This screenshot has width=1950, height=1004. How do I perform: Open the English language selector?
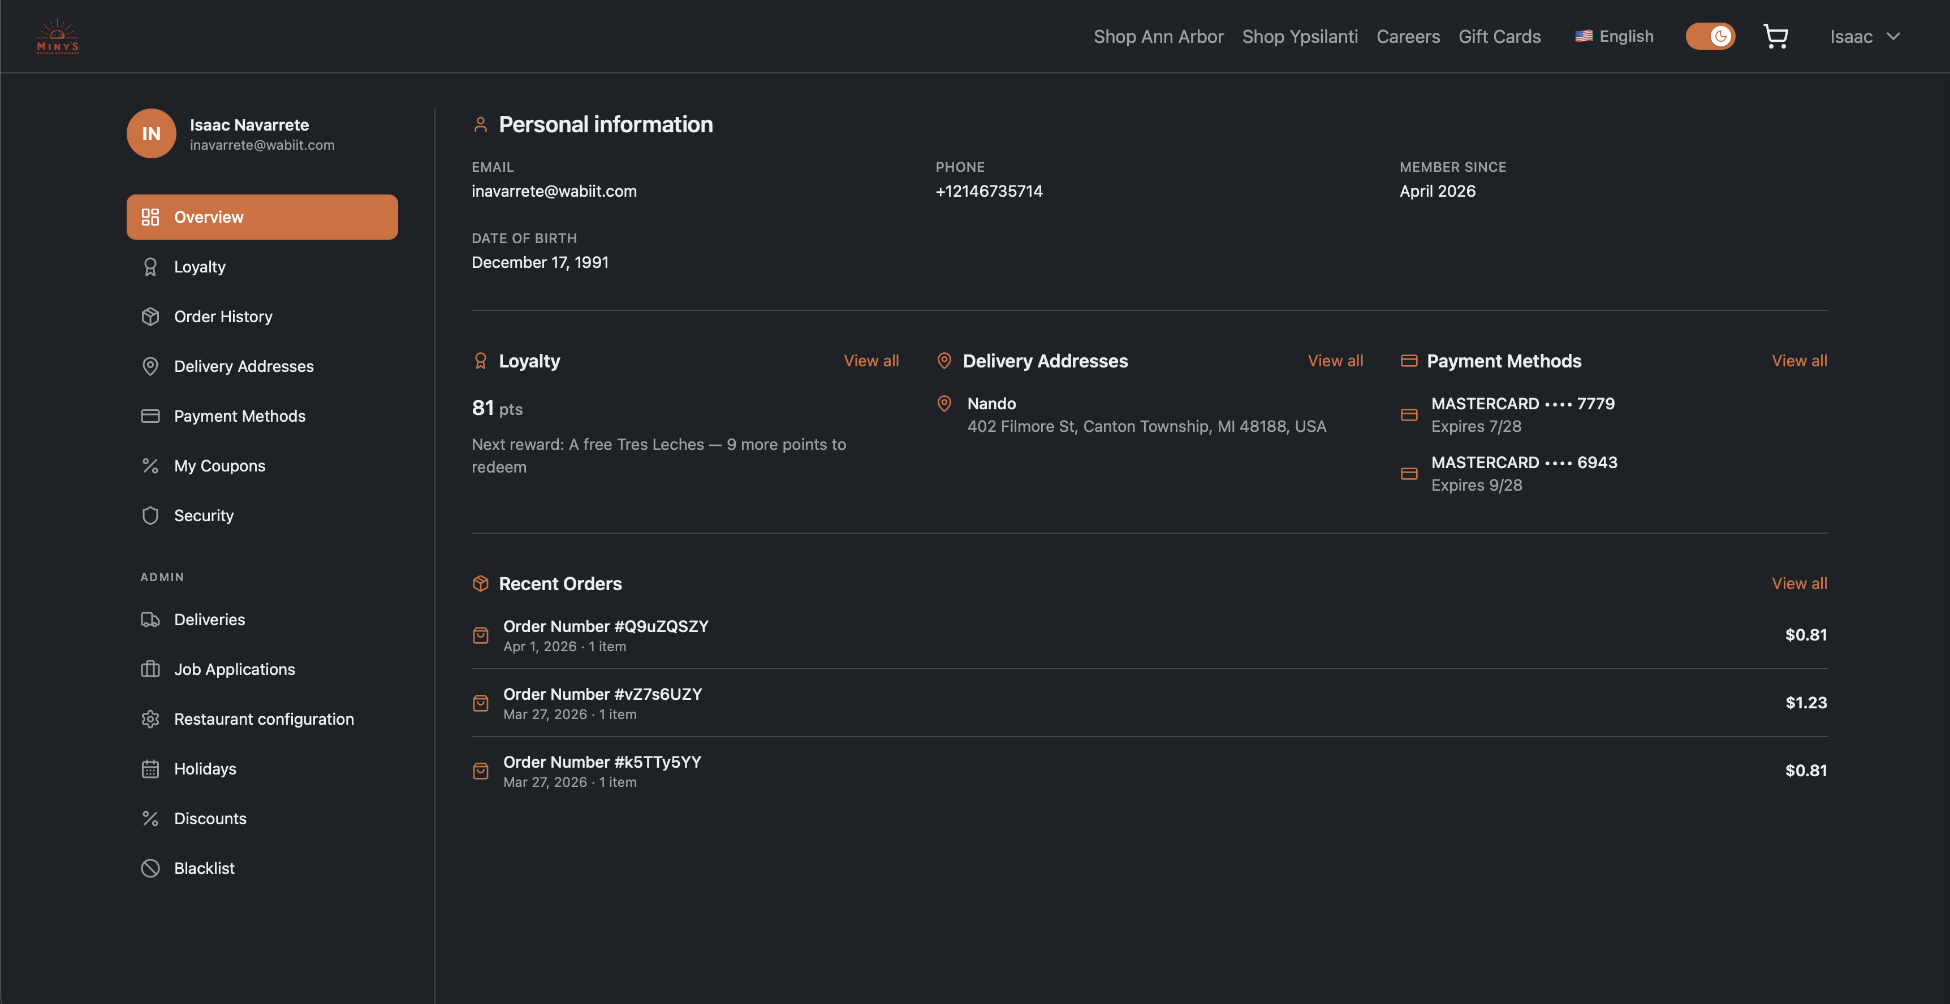coord(1614,36)
